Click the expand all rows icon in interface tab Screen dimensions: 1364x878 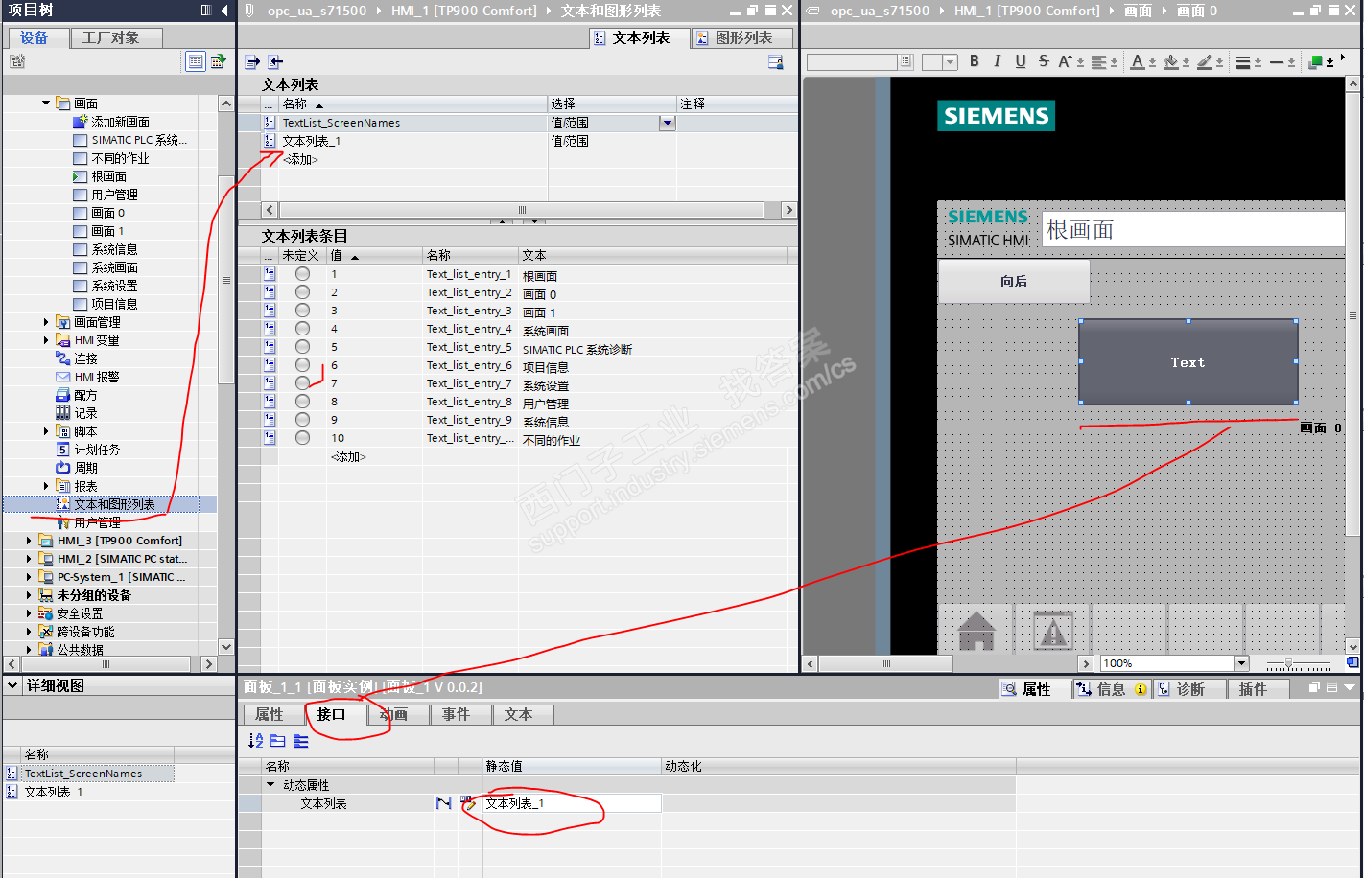pyautogui.click(x=278, y=740)
